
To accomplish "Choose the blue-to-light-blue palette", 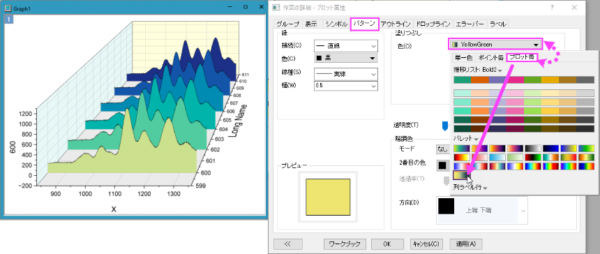I will 497,157.
